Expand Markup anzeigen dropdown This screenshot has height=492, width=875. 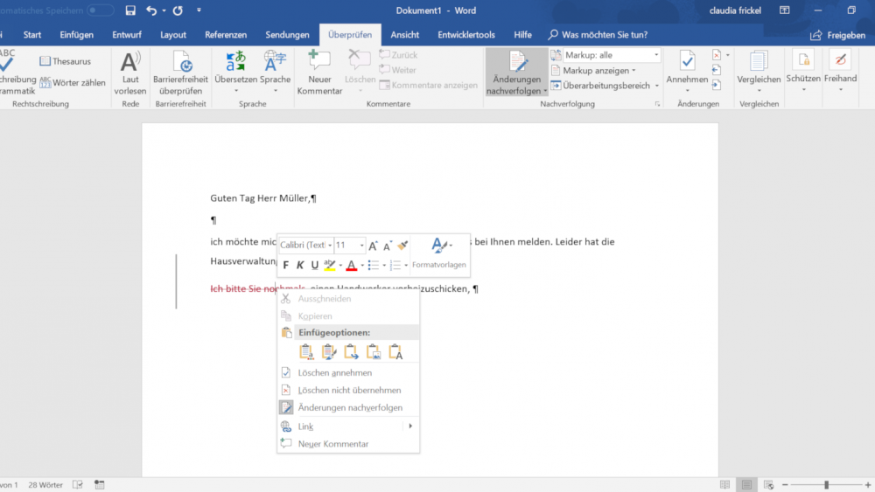pyautogui.click(x=633, y=71)
